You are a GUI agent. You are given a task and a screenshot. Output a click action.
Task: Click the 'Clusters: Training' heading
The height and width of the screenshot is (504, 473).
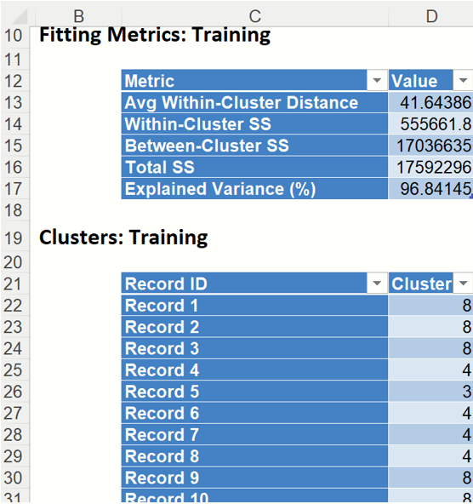pos(123,238)
